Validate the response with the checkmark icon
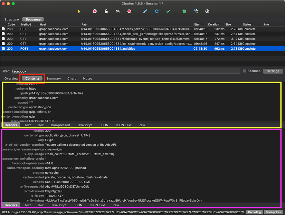The image size is (285, 215). tap(168, 11)
